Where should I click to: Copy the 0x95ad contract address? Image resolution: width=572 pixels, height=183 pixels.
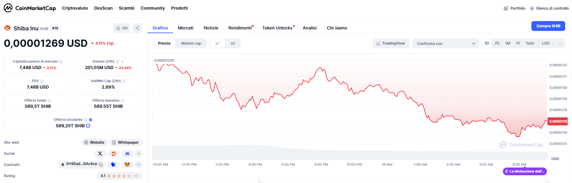pyautogui.click(x=101, y=165)
